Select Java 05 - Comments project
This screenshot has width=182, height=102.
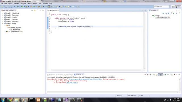11,15
